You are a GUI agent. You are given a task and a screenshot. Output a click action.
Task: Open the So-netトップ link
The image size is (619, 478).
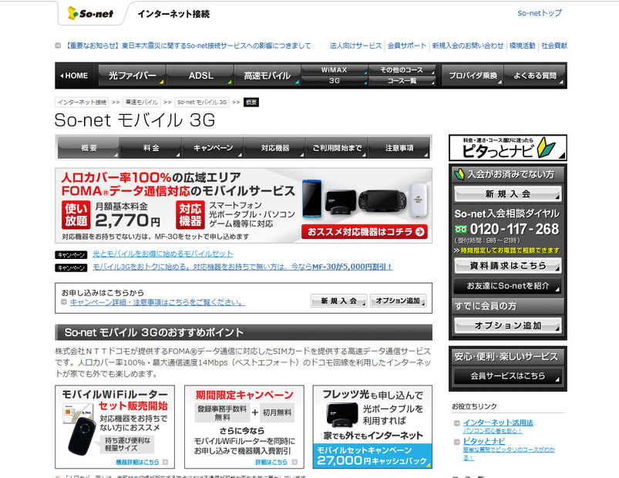click(x=540, y=13)
